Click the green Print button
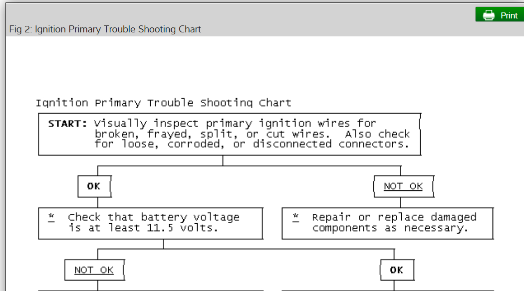The width and height of the screenshot is (524, 291). point(500,14)
